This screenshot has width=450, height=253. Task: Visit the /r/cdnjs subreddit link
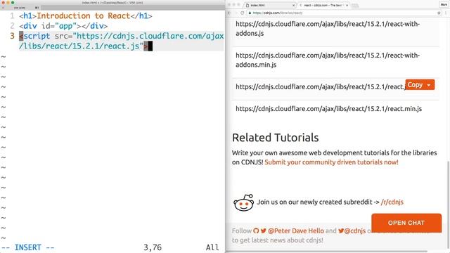tap(392, 202)
